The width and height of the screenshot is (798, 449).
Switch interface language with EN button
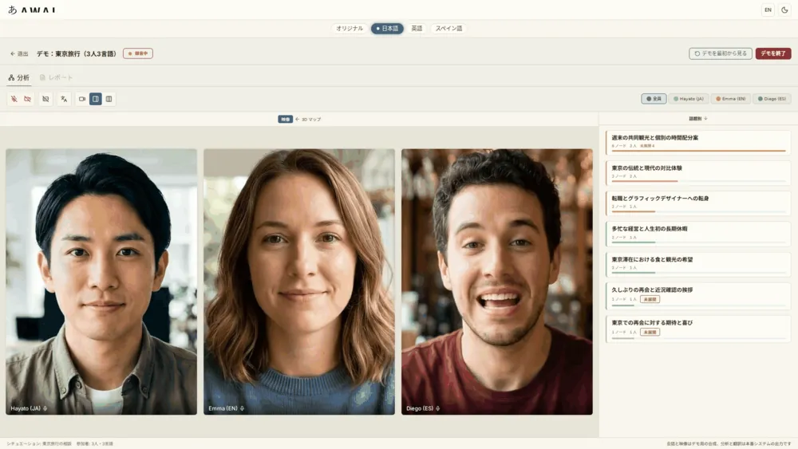[x=768, y=10]
